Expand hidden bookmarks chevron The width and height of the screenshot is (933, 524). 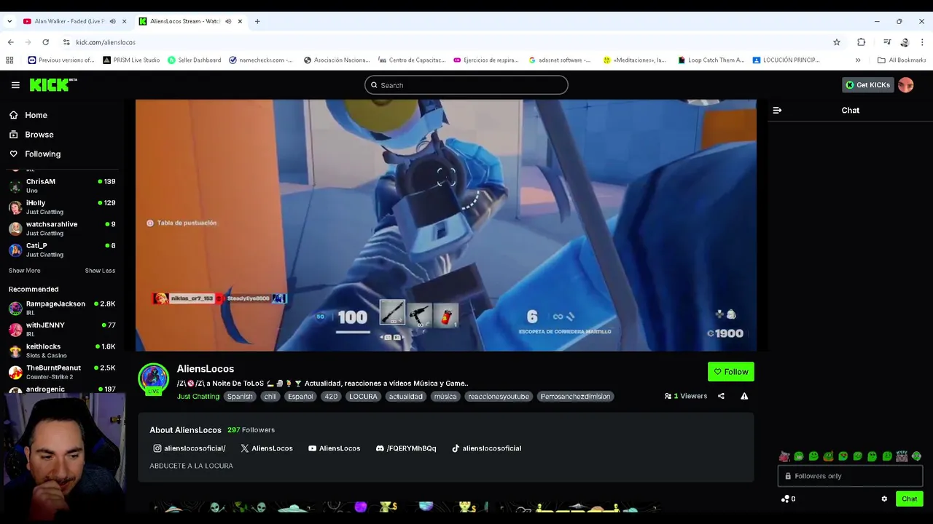858,60
